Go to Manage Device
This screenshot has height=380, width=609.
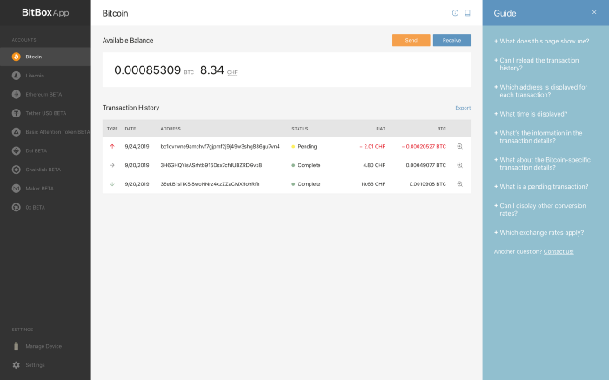43,346
